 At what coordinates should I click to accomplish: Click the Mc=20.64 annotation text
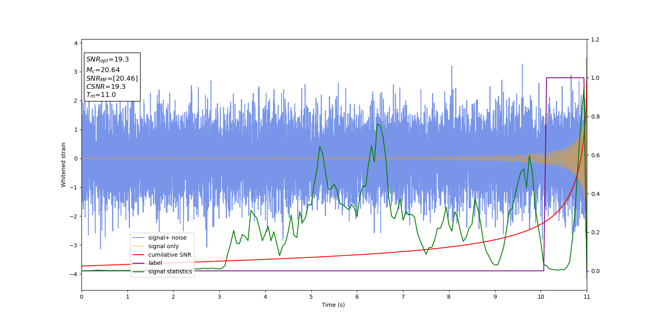103,70
